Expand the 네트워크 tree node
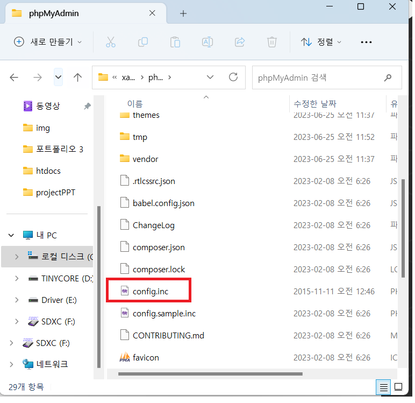415x403 pixels. [x=11, y=364]
